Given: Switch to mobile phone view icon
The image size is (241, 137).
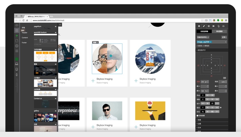Looking at the screenshot, I should point(17,75).
